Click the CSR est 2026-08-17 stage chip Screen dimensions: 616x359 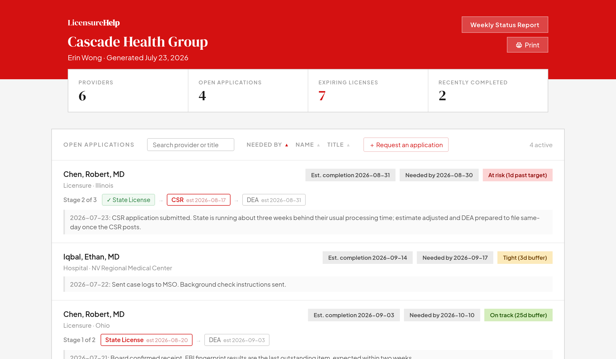[x=199, y=200]
